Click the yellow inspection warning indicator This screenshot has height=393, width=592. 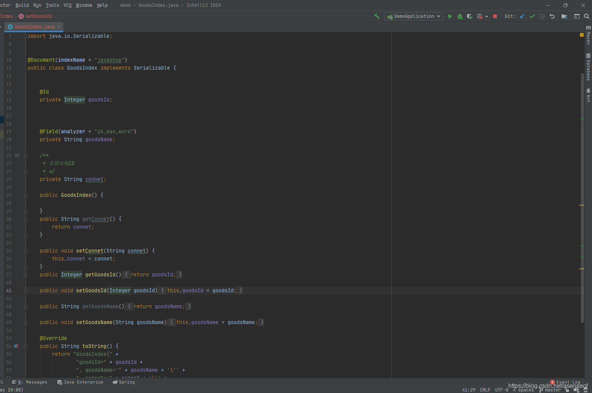coord(582,35)
